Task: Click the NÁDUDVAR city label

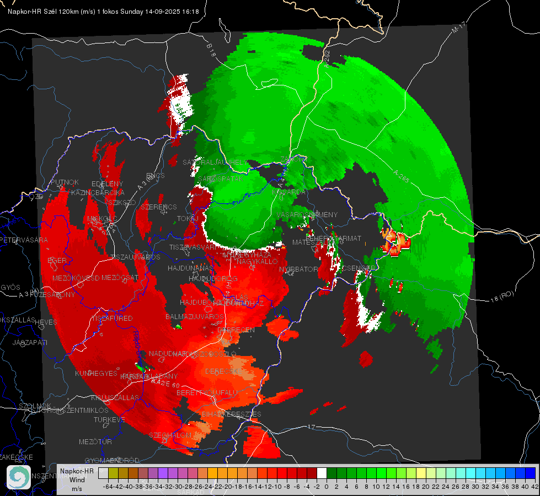Action: tap(167, 354)
